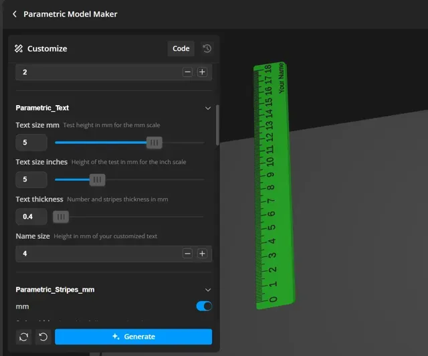Increase the top value 2 with plus

[202, 72]
